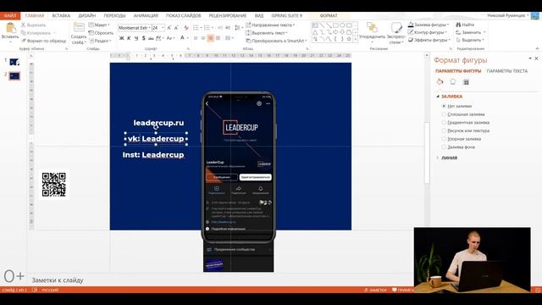Open Экспресс-стили quick styles
Image resolution: width=542 pixels, height=305 pixels.
pyautogui.click(x=396, y=34)
